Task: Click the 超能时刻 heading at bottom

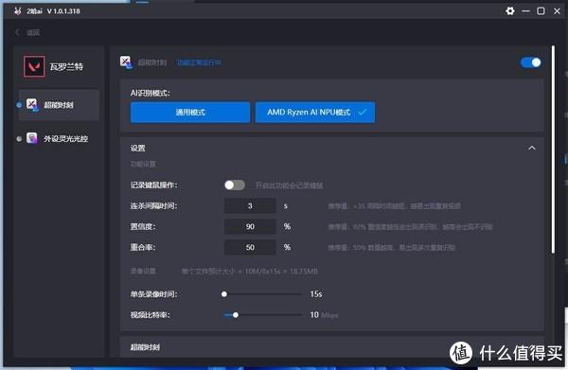Action: point(145,347)
